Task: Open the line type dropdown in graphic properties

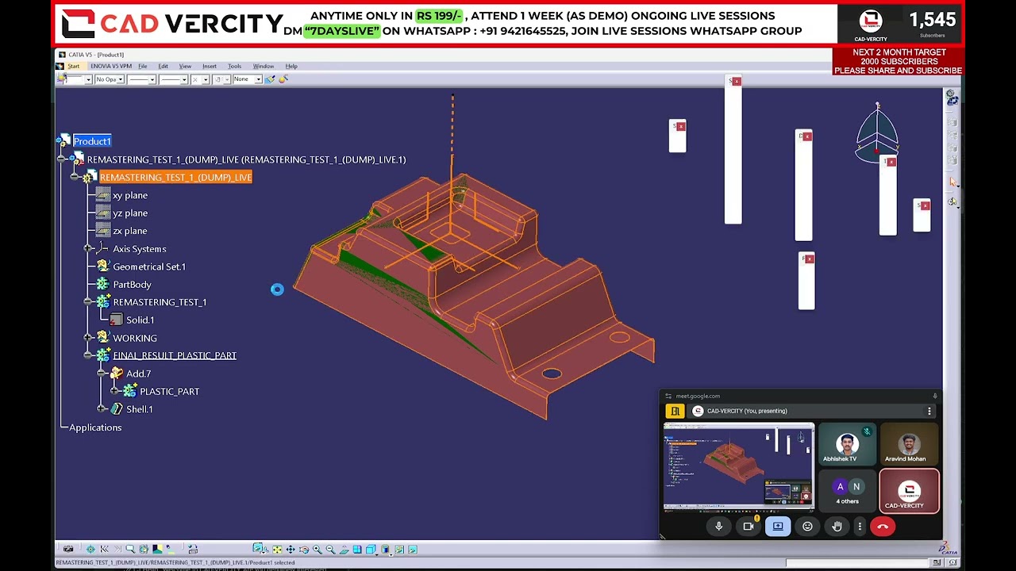Action: click(x=173, y=79)
